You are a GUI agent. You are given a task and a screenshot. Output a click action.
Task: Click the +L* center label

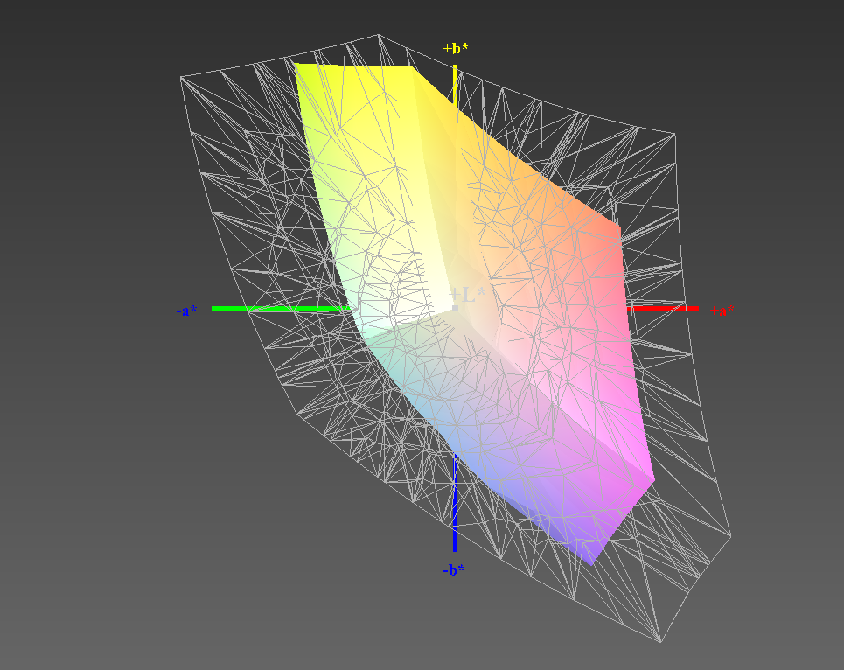[x=468, y=295]
